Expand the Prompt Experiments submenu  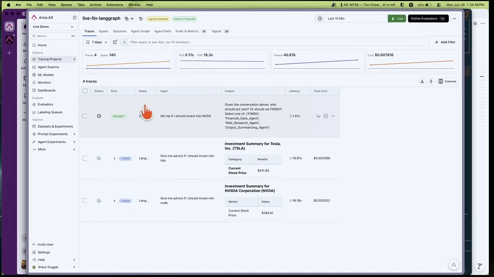coord(74,134)
